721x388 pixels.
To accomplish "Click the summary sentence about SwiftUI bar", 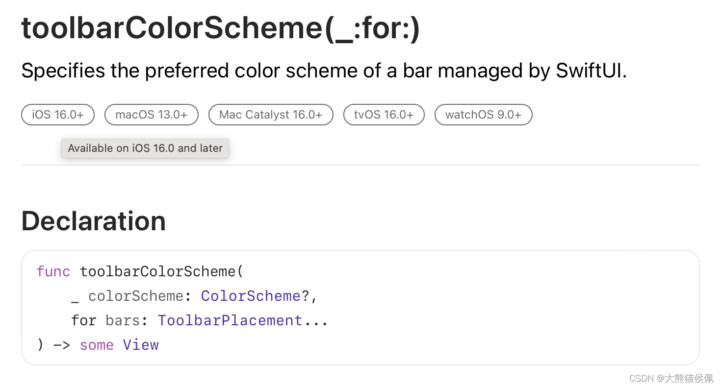I will pos(324,71).
